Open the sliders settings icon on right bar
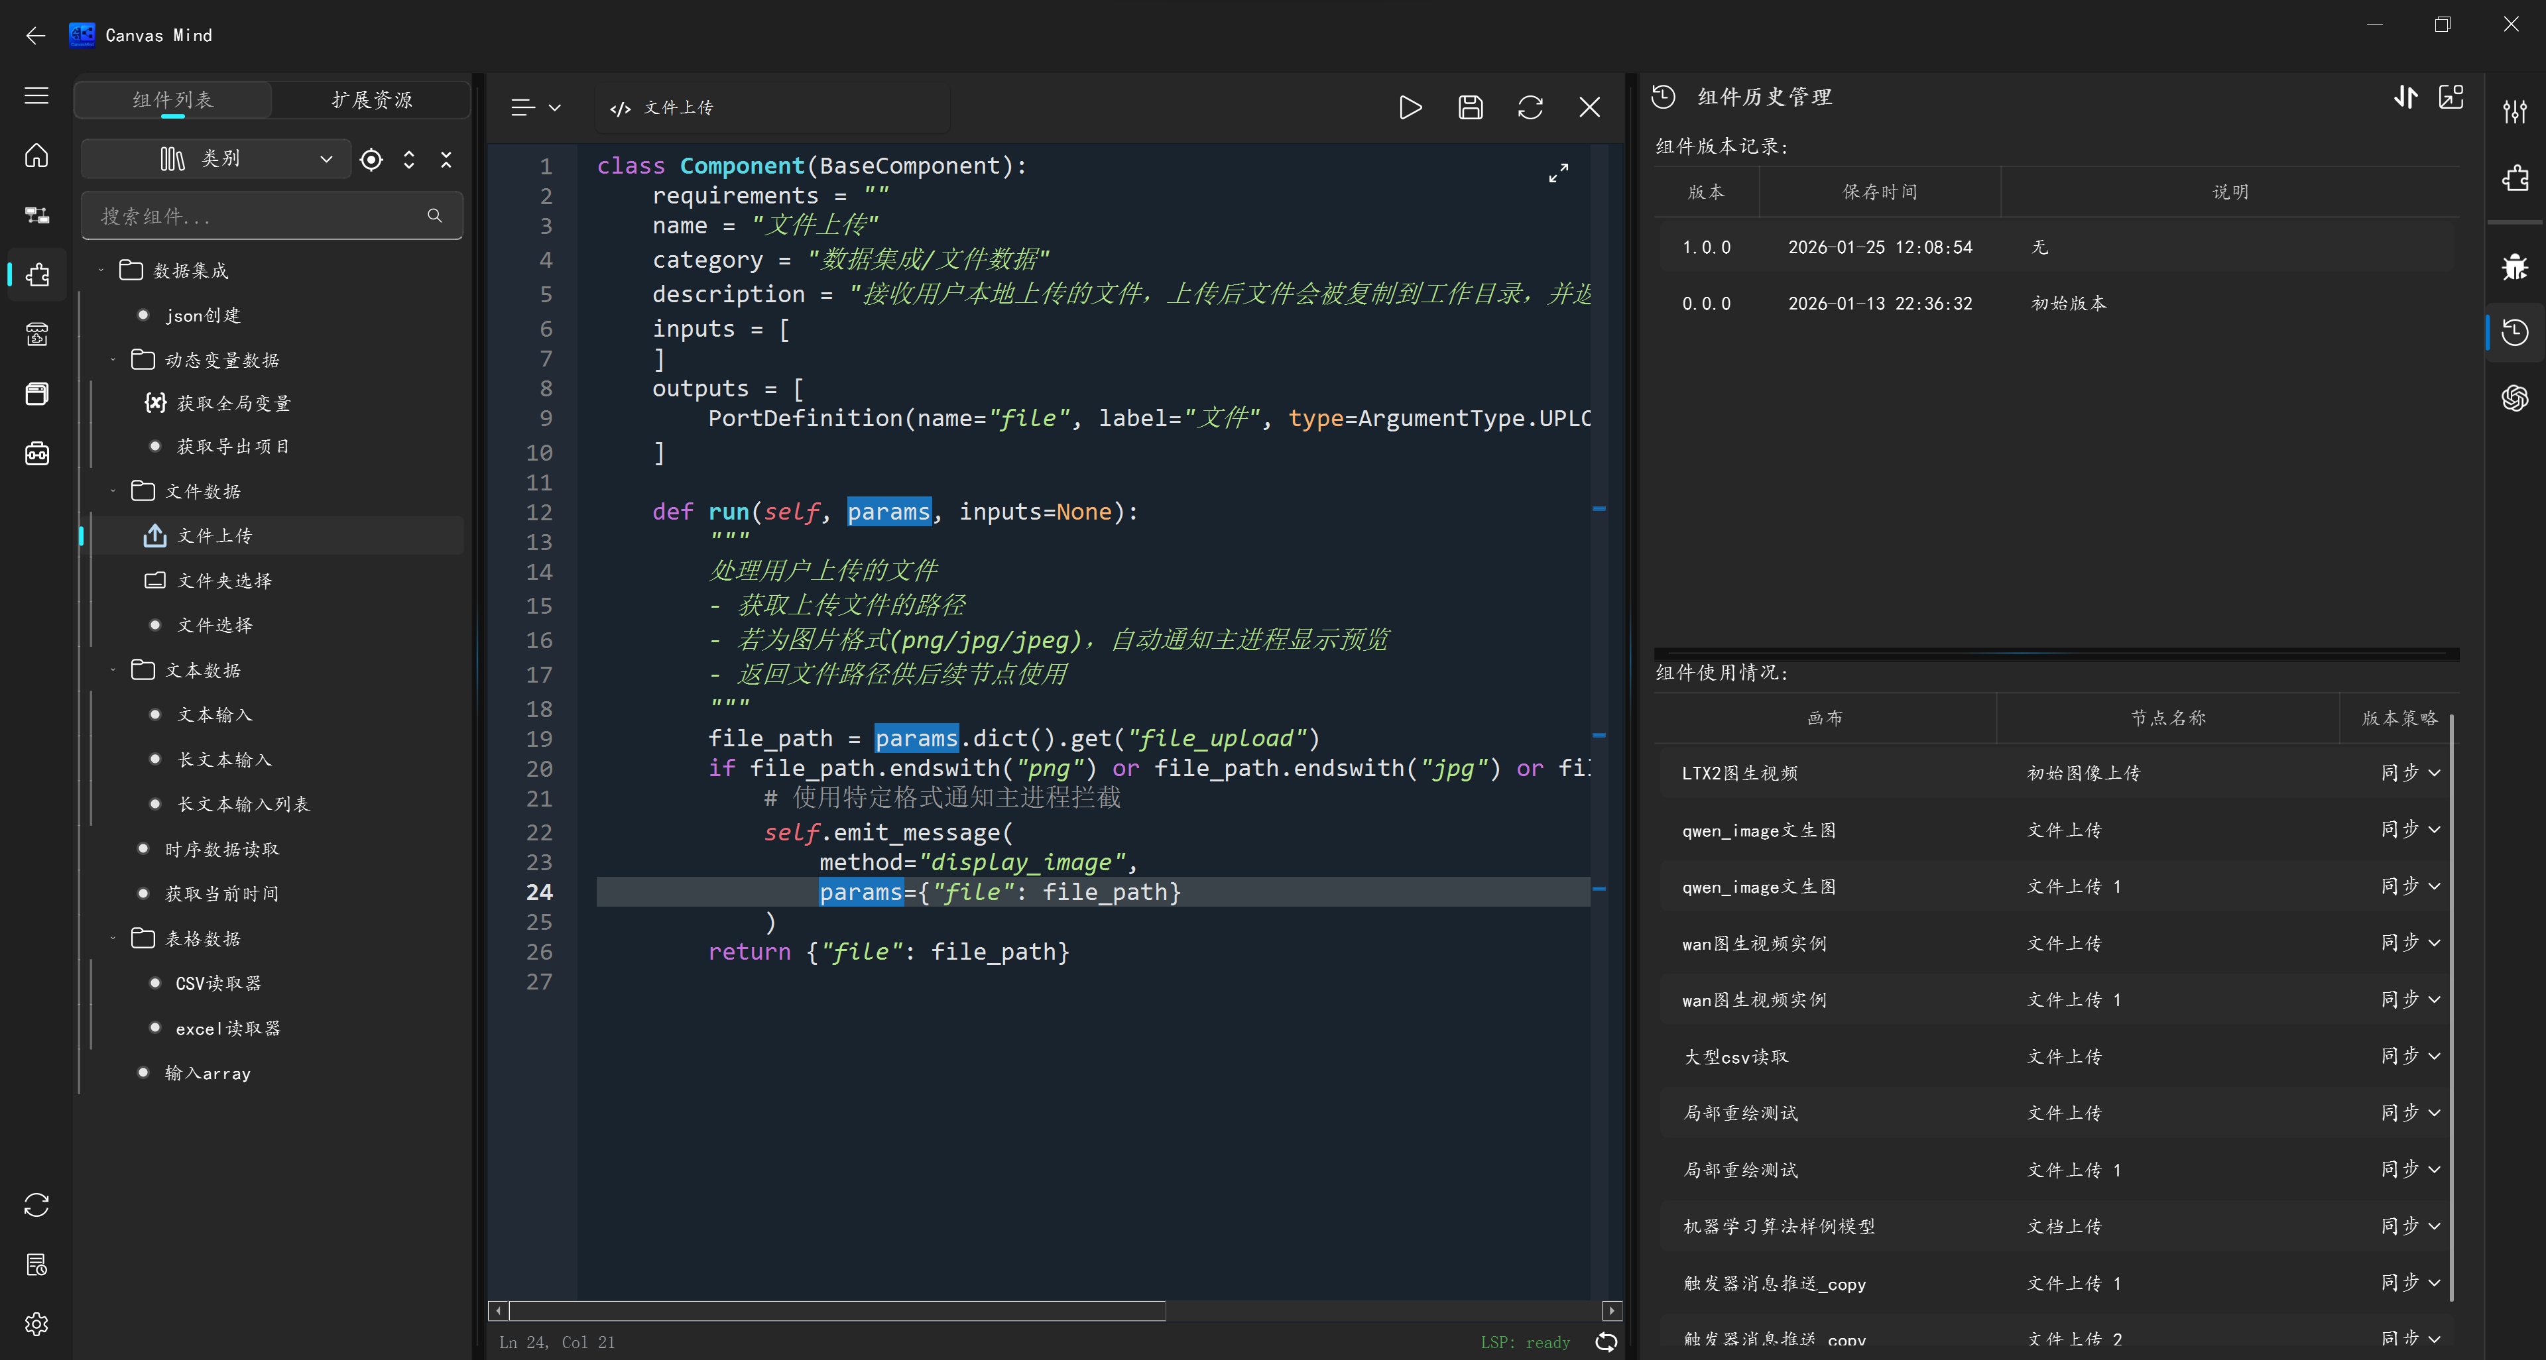The width and height of the screenshot is (2546, 1360). pyautogui.click(x=2516, y=111)
